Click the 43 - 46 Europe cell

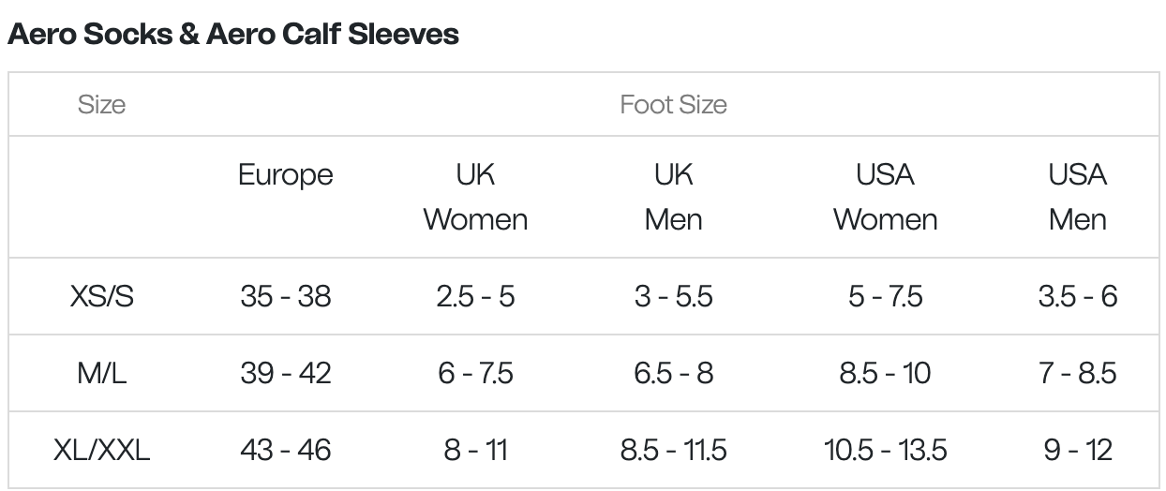[285, 451]
